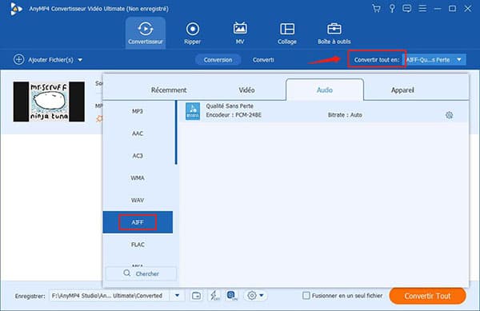
Task: Expand the save path dropdown arrow
Action: [178, 295]
